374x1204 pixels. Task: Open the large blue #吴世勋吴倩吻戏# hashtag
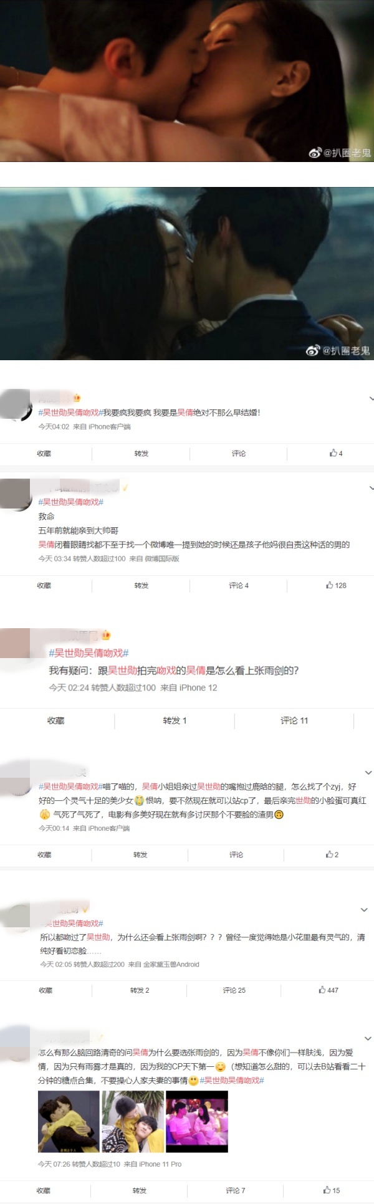89,653
